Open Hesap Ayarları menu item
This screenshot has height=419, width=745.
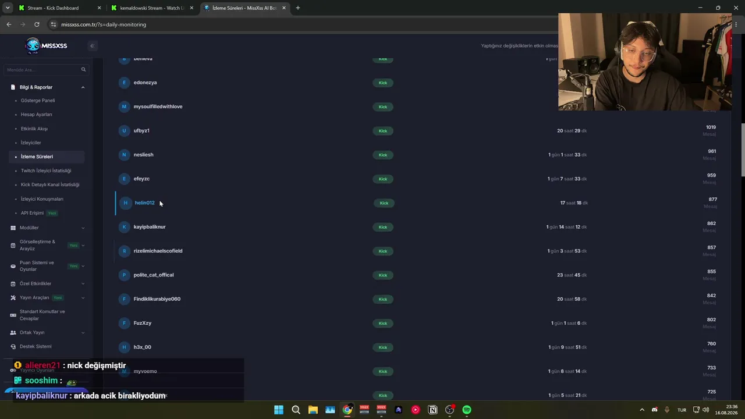37,115
